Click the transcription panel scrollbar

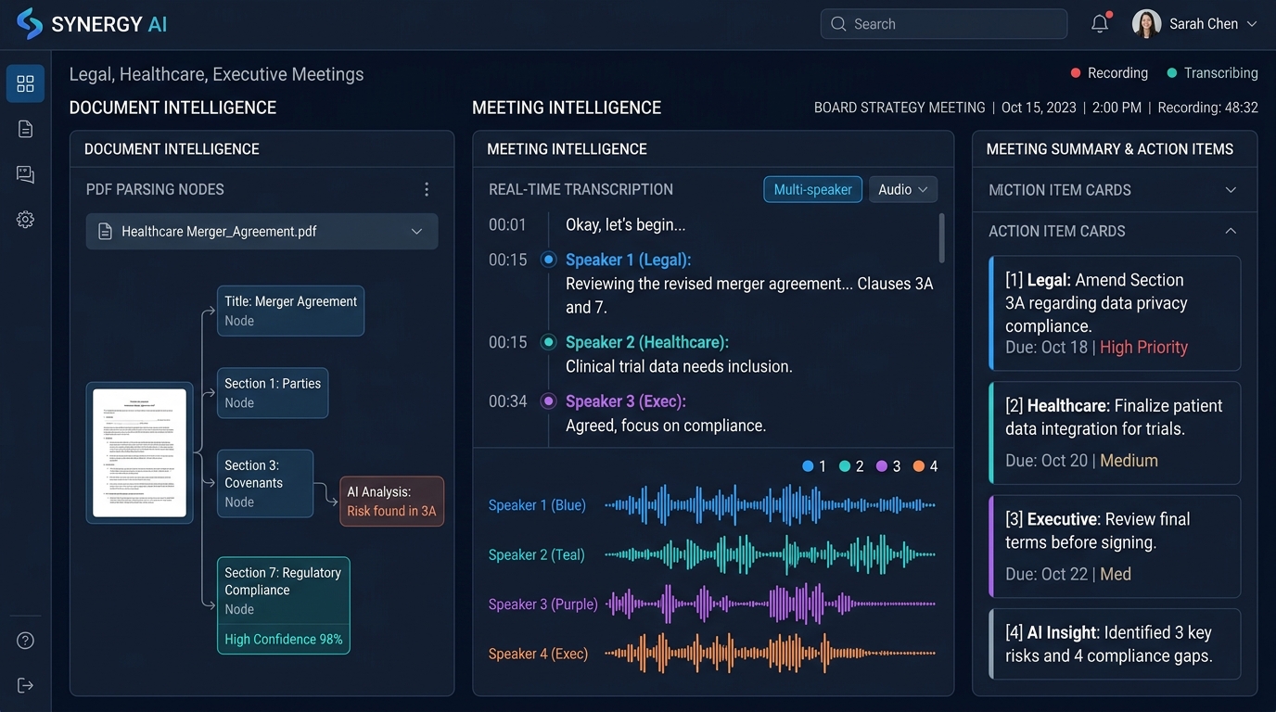click(942, 237)
